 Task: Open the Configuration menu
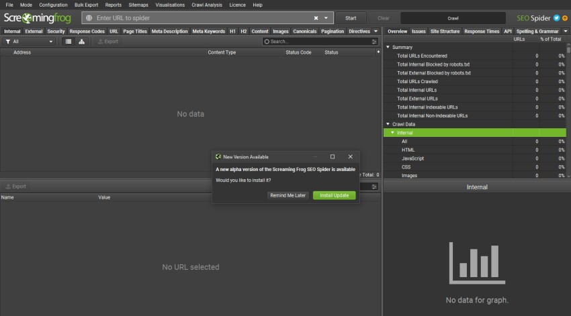tap(53, 5)
